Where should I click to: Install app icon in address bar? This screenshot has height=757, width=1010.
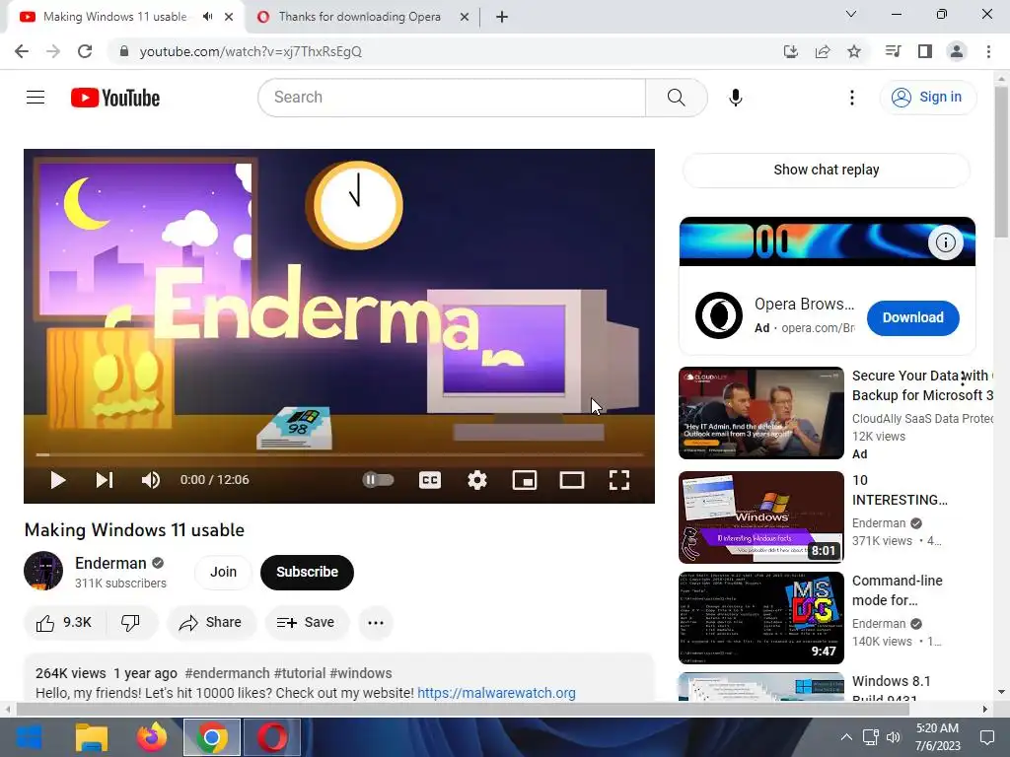tap(790, 51)
